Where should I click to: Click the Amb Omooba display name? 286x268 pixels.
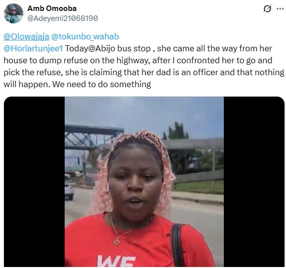52,8
